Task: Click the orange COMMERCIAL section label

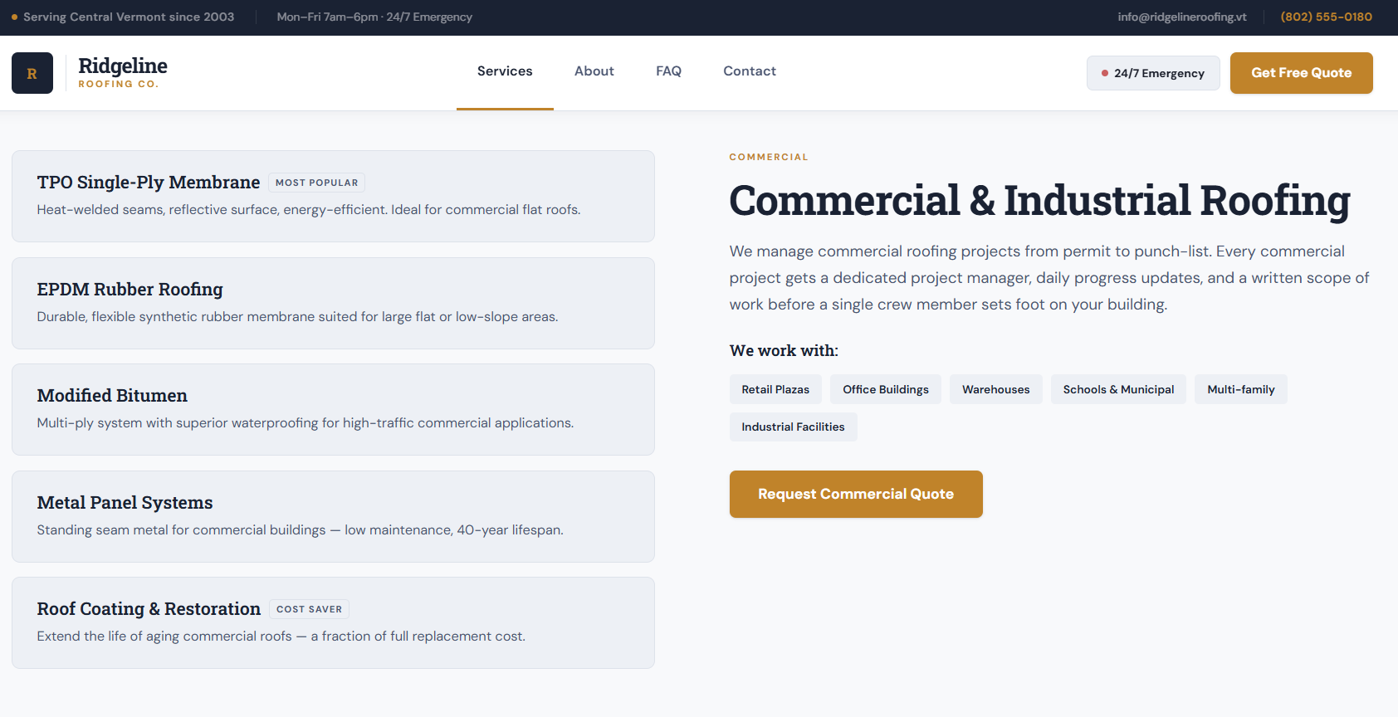Action: pyautogui.click(x=769, y=157)
